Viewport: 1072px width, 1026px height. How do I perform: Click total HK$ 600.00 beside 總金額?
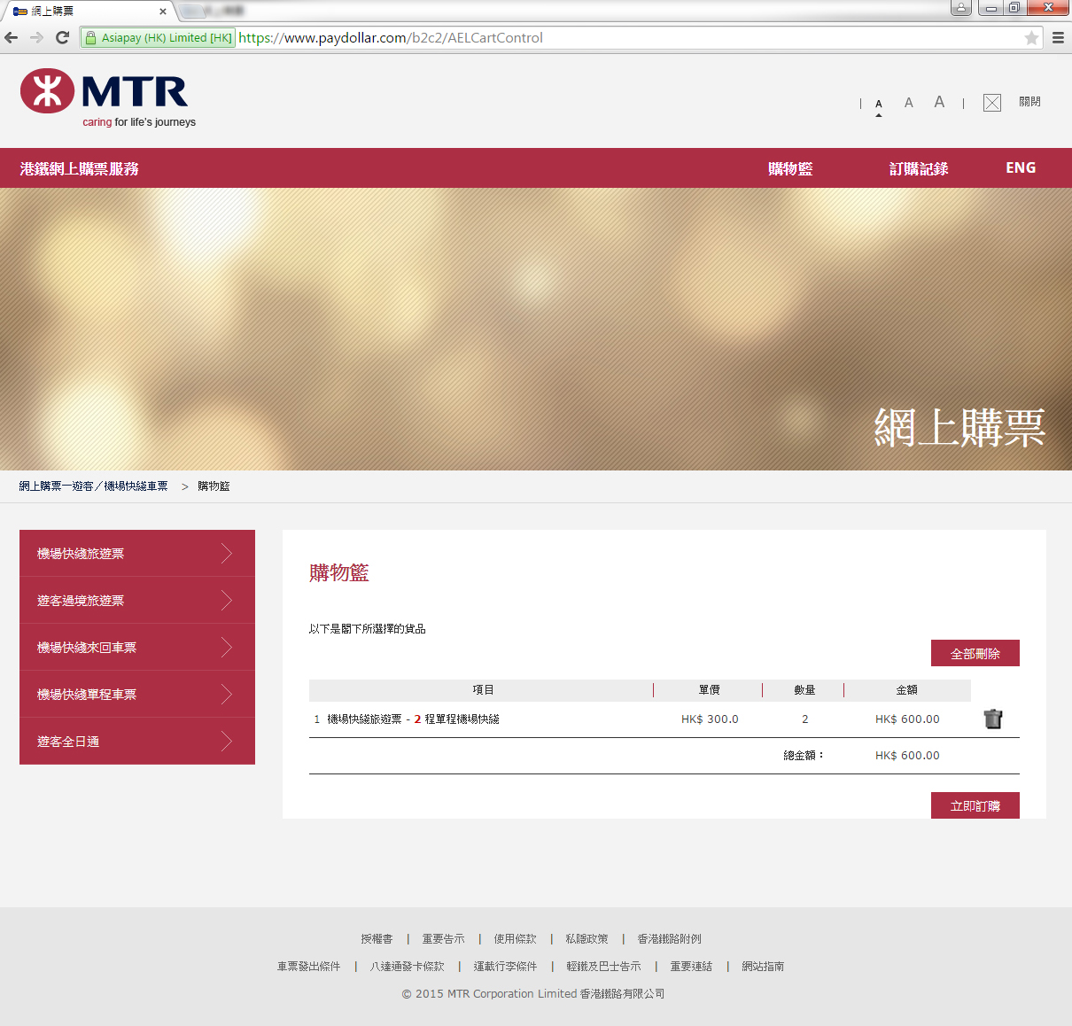(x=907, y=755)
